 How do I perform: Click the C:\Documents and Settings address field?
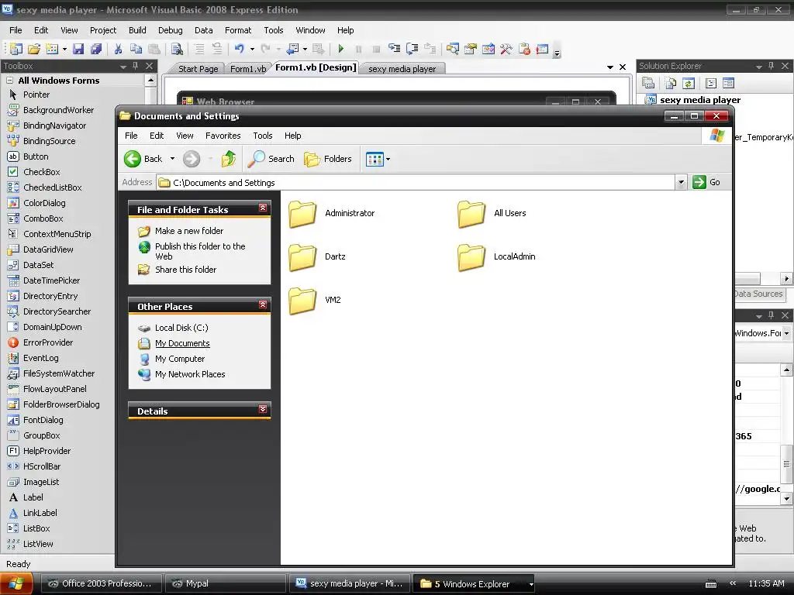(416, 182)
